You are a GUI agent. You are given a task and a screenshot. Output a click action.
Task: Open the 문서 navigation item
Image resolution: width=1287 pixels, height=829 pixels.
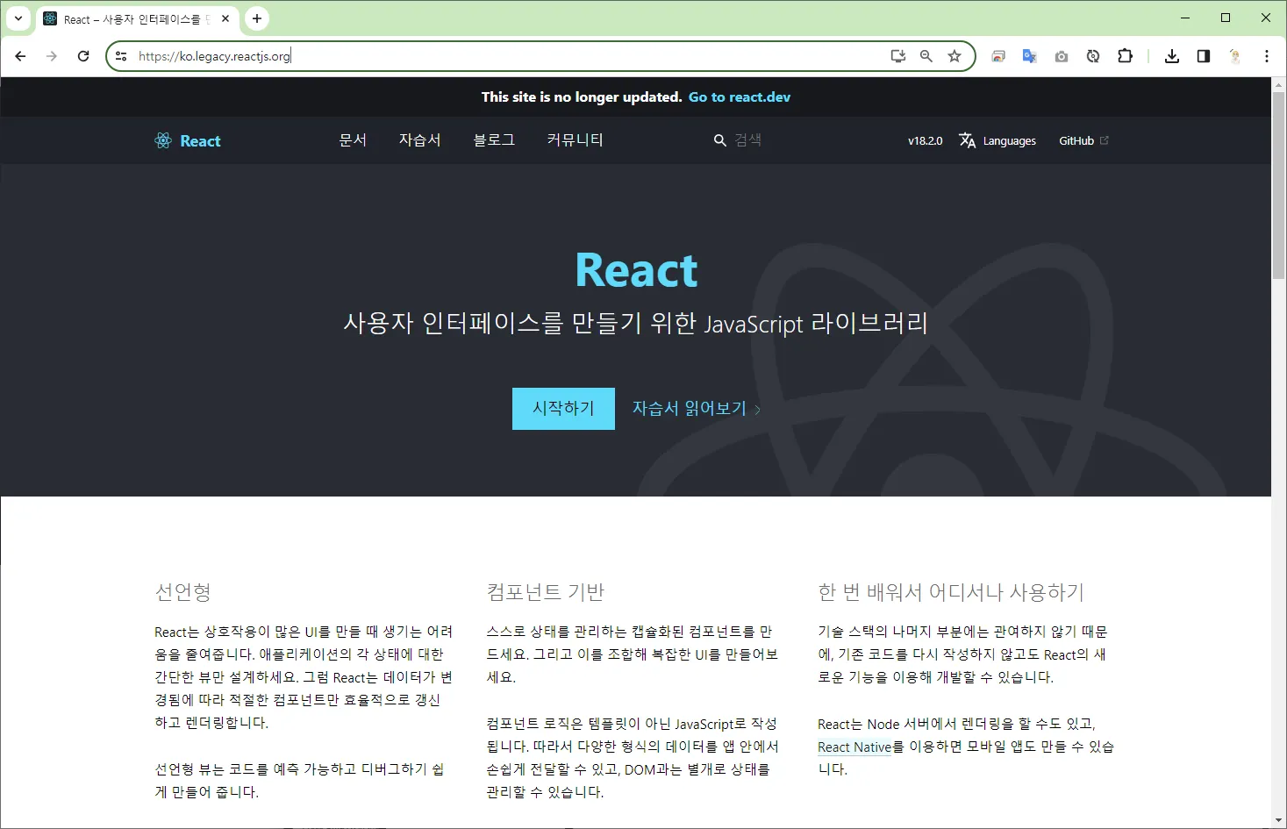tap(353, 140)
